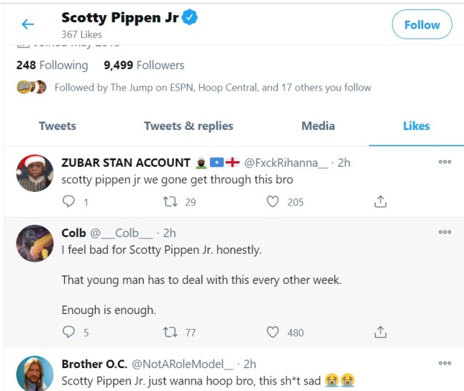Share the ZUBAR STAN ACCOUNT tweet
464x391 pixels.
(380, 202)
